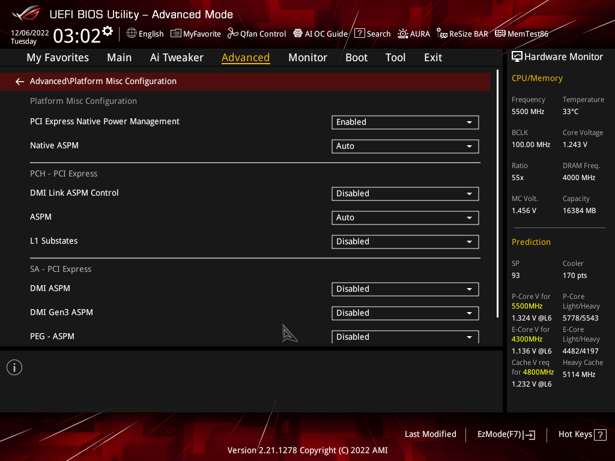Toggle ReSize BAR icon

pos(441,34)
